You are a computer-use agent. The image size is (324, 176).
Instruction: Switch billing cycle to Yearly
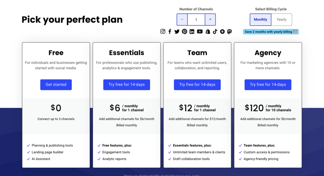pos(281,20)
